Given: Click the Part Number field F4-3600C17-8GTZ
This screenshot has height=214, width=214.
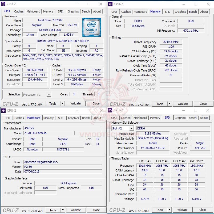Looking at the screenshot, I should pyautogui.click(x=153, y=148).
